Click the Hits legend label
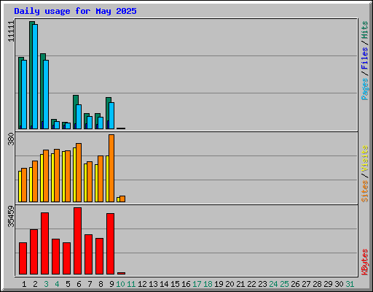Viewport: 373px width, 292px height. point(364,30)
